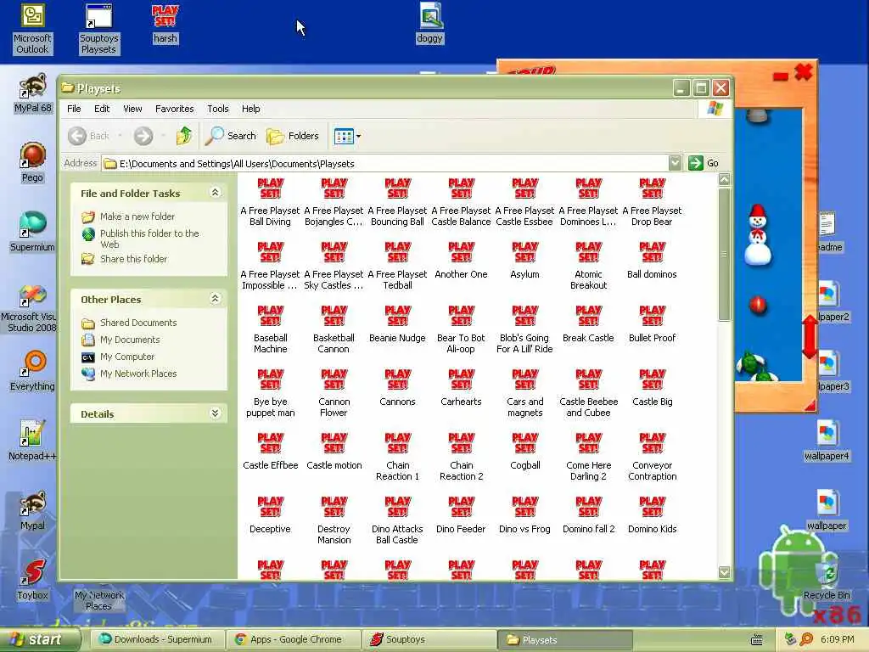Click Share this folder link

[133, 259]
